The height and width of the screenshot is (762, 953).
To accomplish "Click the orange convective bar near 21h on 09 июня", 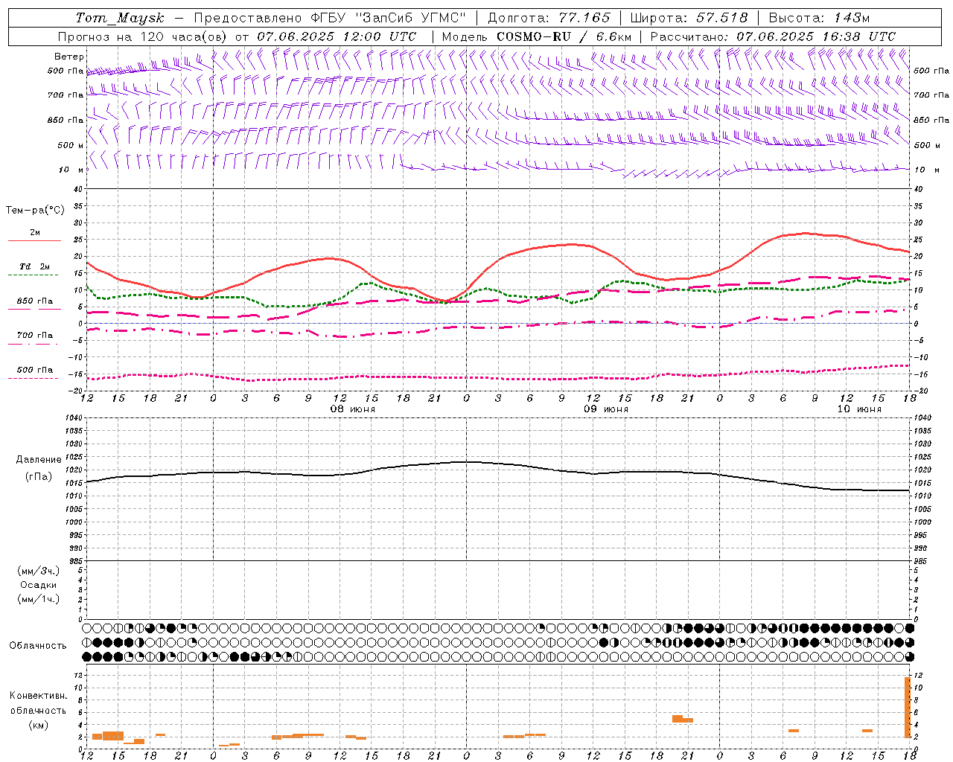I will click(683, 719).
